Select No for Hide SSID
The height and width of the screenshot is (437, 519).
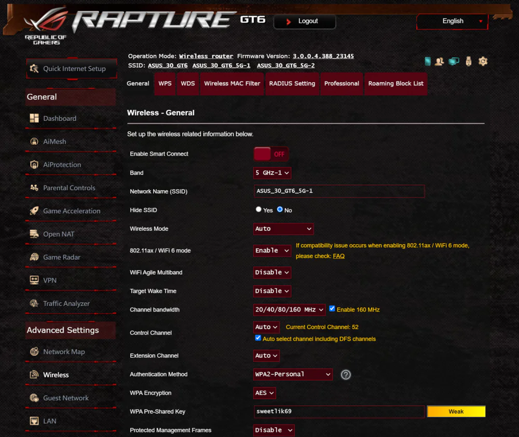coord(280,209)
